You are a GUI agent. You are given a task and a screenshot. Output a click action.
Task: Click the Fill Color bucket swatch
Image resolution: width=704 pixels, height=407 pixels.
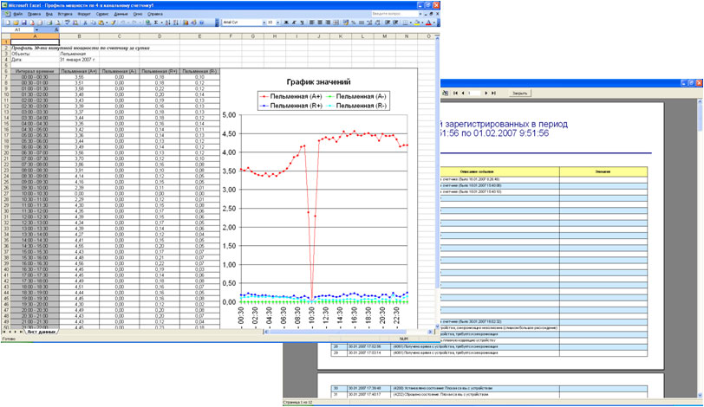pos(417,23)
